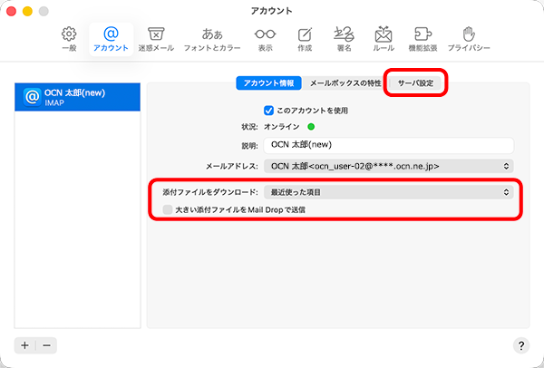544x368 pixels.
Task: Open the ルール (Rules) preferences
Action: point(384,37)
